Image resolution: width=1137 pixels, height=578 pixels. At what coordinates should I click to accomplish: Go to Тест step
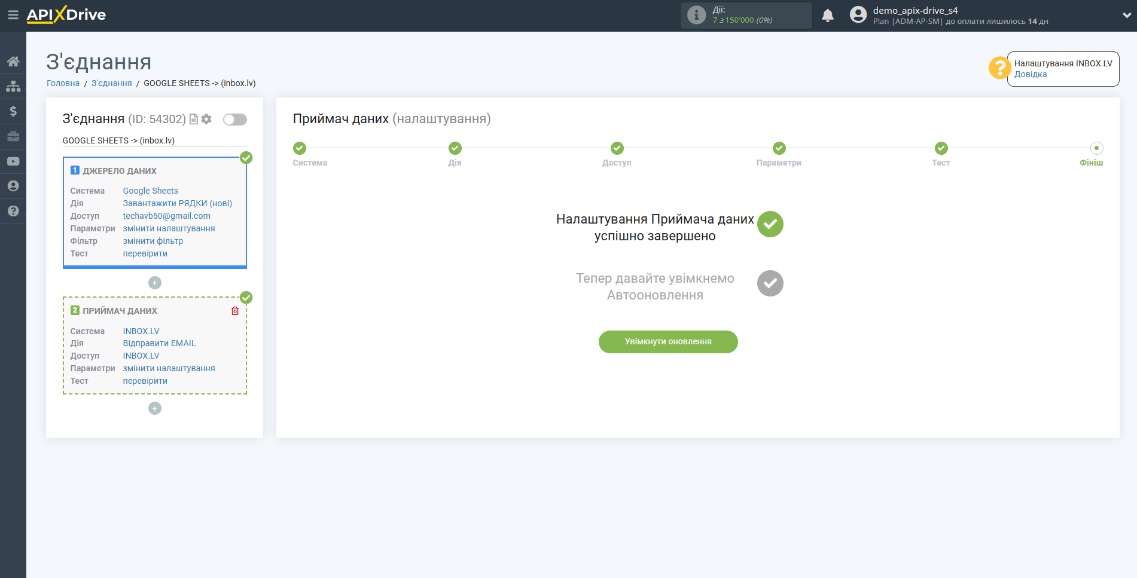941,148
